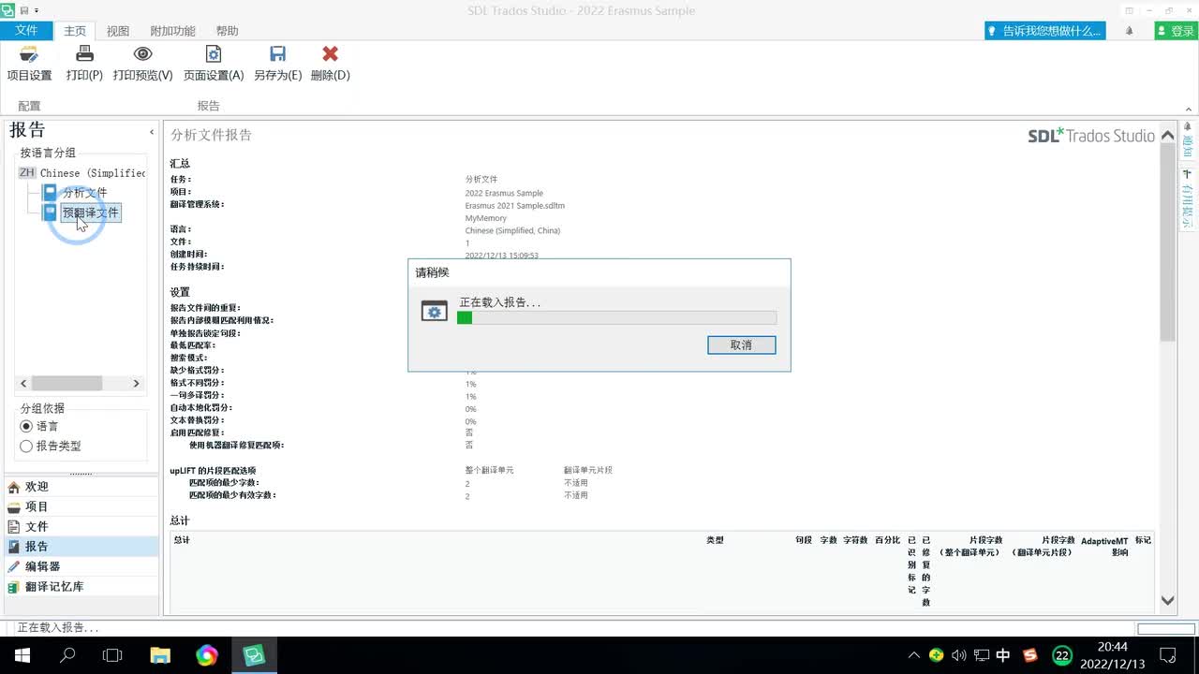
Task: Click the Trados Studio app logo icon
Action: pos(8,10)
